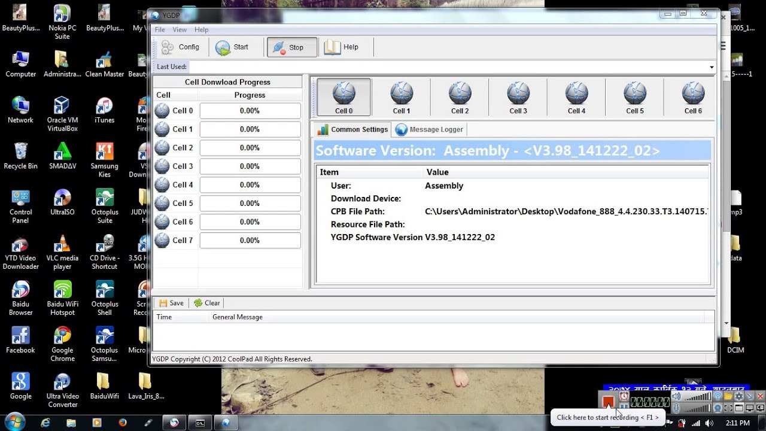Click the YGDP Software Version row
The width and height of the screenshot is (766, 431).
coord(512,237)
